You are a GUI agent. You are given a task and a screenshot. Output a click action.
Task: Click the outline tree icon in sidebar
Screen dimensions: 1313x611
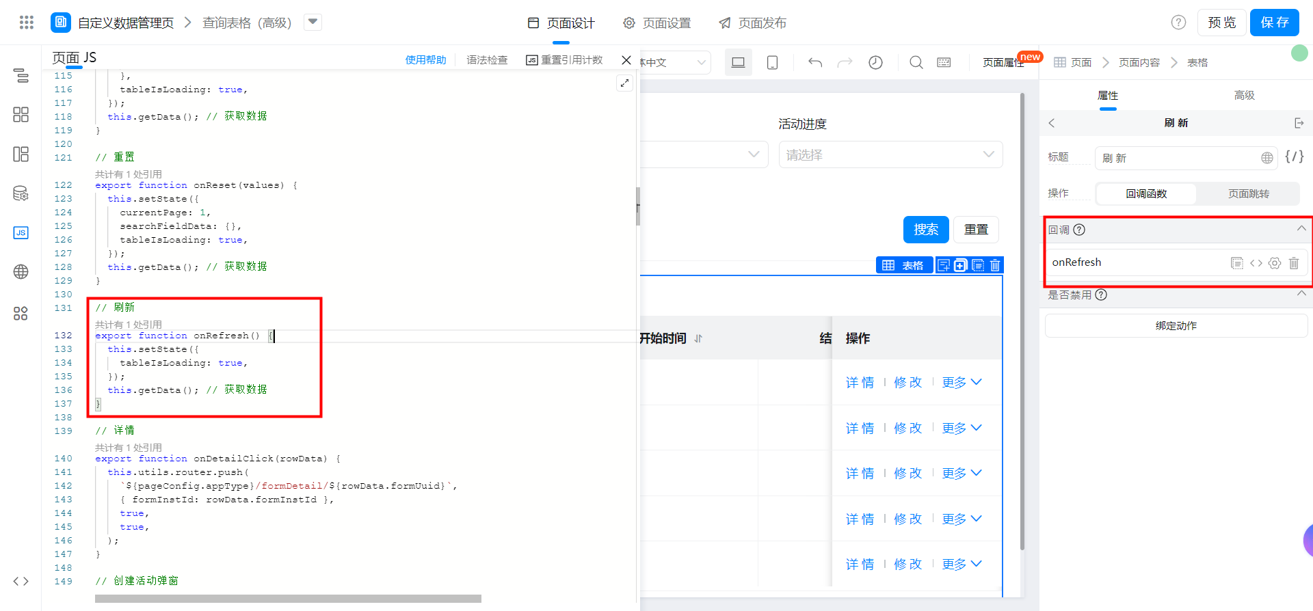[21, 75]
